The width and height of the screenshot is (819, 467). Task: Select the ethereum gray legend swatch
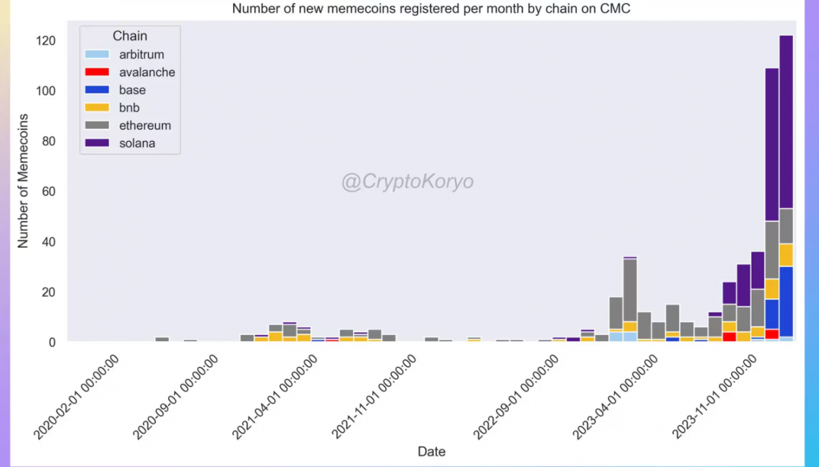[97, 126]
